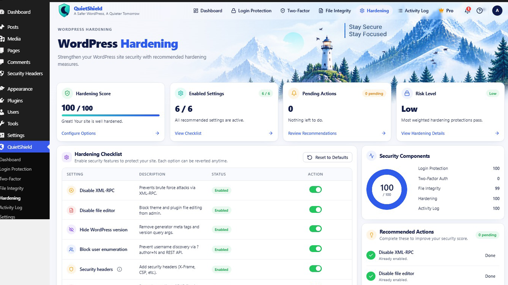Follow the View Hardening Details link
This screenshot has height=285, width=508.
[423, 133]
